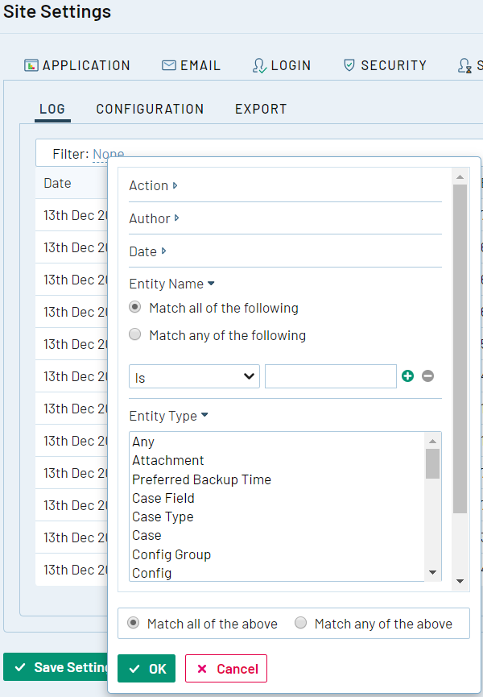Expand the Action filter section

[x=153, y=185]
